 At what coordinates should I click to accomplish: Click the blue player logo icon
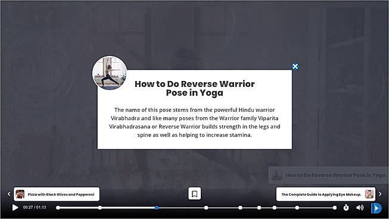click(x=376, y=208)
